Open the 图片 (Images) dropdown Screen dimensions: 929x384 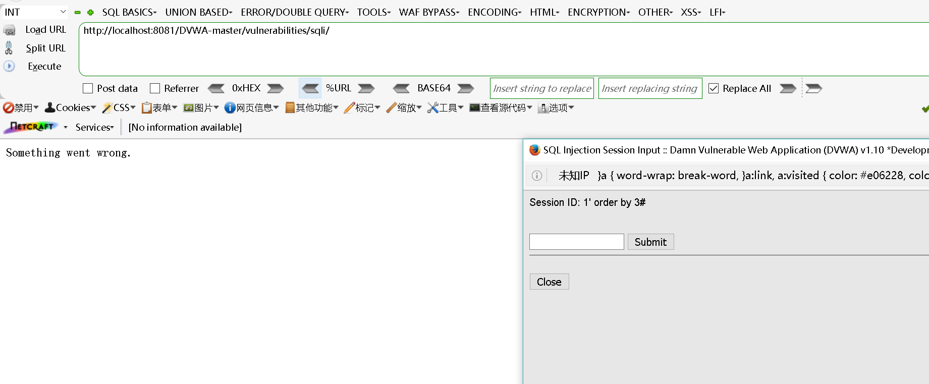pos(201,107)
